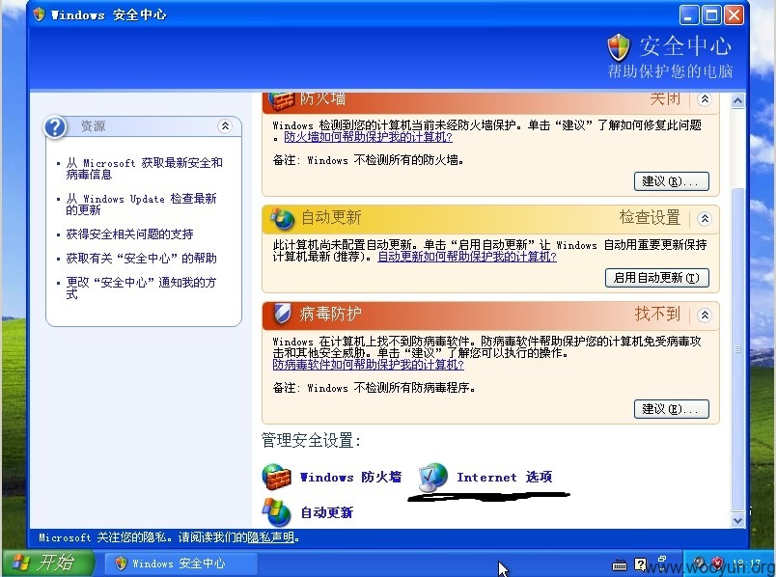The width and height of the screenshot is (776, 577).
Task: Click the taskbar clock 18:17
Action: tap(745, 563)
